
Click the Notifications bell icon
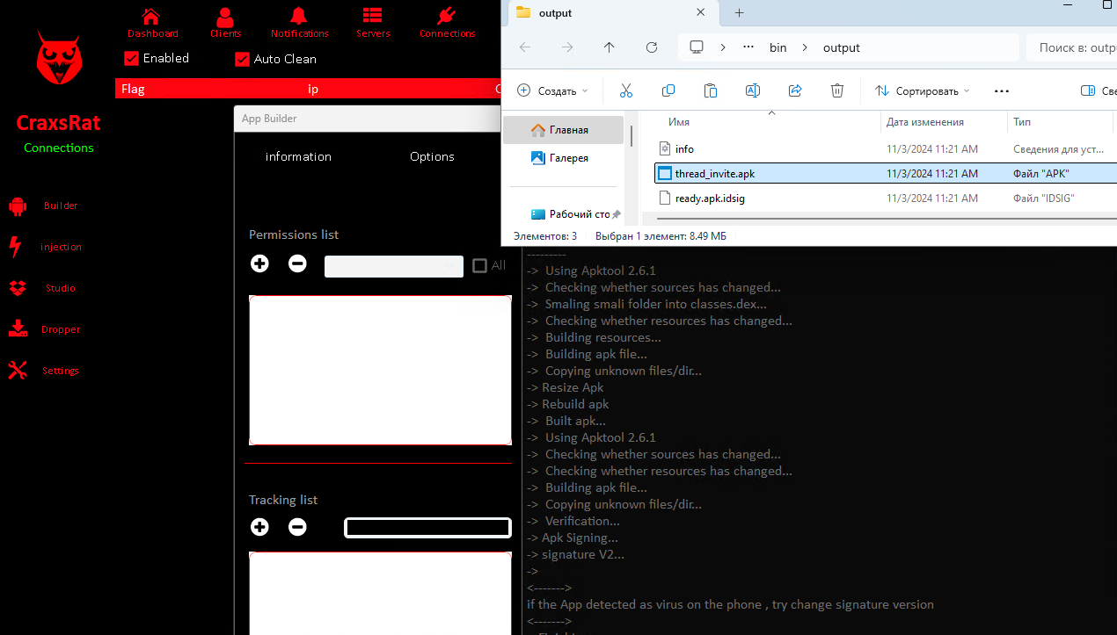299,17
